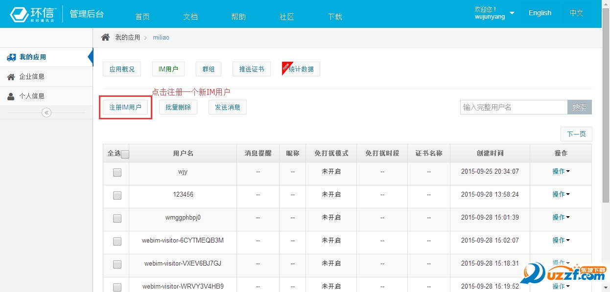Click 用户名 column header
Screen dimensions: 610x292
[183, 153]
